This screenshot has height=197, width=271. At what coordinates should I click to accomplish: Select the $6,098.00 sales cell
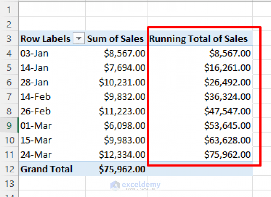point(116,125)
